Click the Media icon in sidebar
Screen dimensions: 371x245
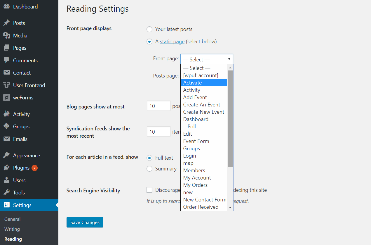[x=6, y=36]
